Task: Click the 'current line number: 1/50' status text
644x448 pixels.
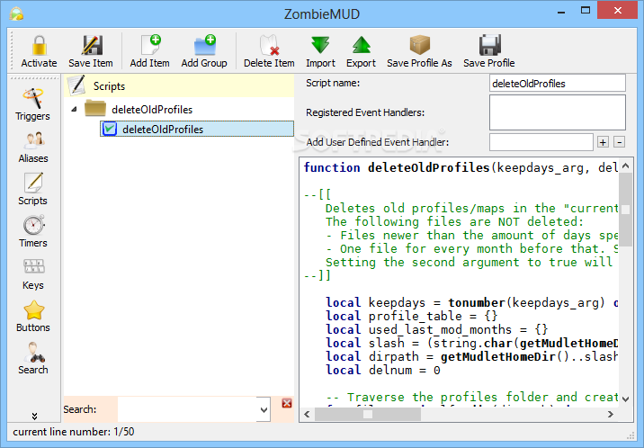Action: [x=74, y=432]
